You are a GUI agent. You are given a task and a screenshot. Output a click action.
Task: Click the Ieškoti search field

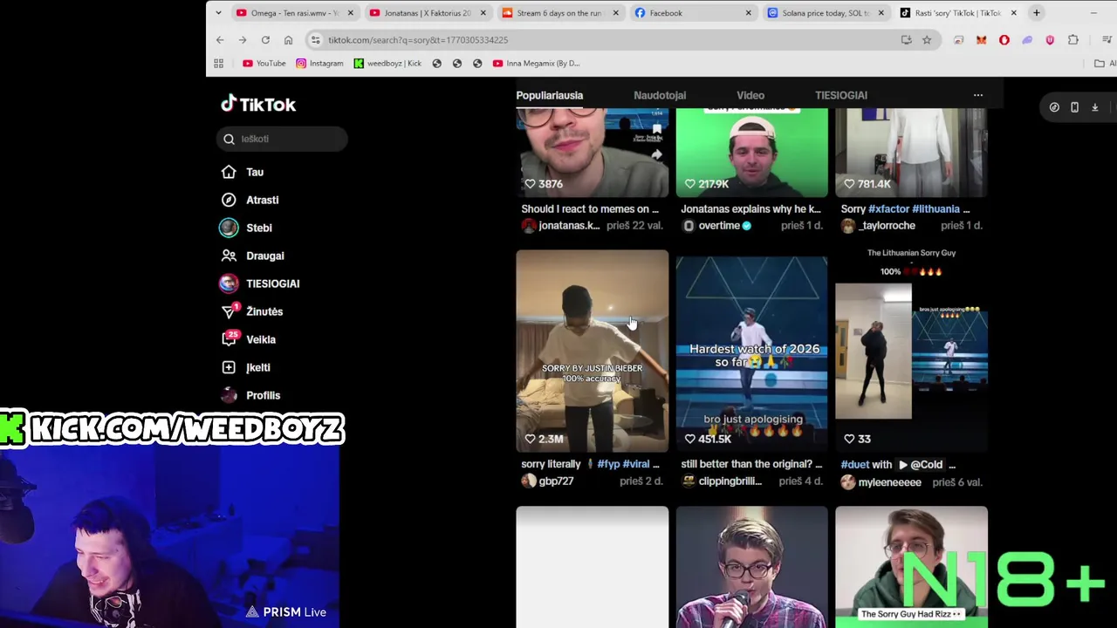click(282, 139)
